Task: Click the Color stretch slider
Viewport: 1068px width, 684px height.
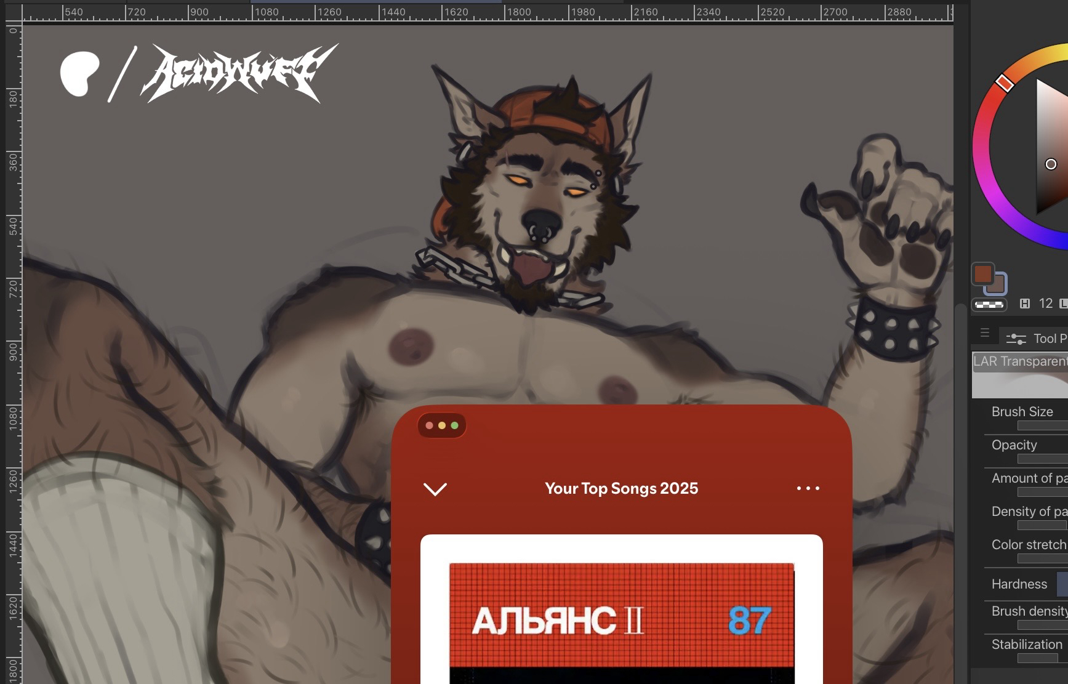Action: coord(1042,558)
